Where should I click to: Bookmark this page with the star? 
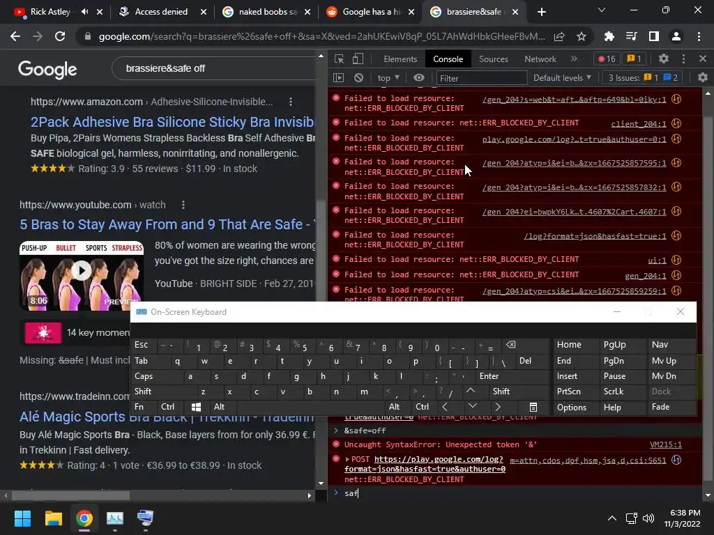[582, 36]
